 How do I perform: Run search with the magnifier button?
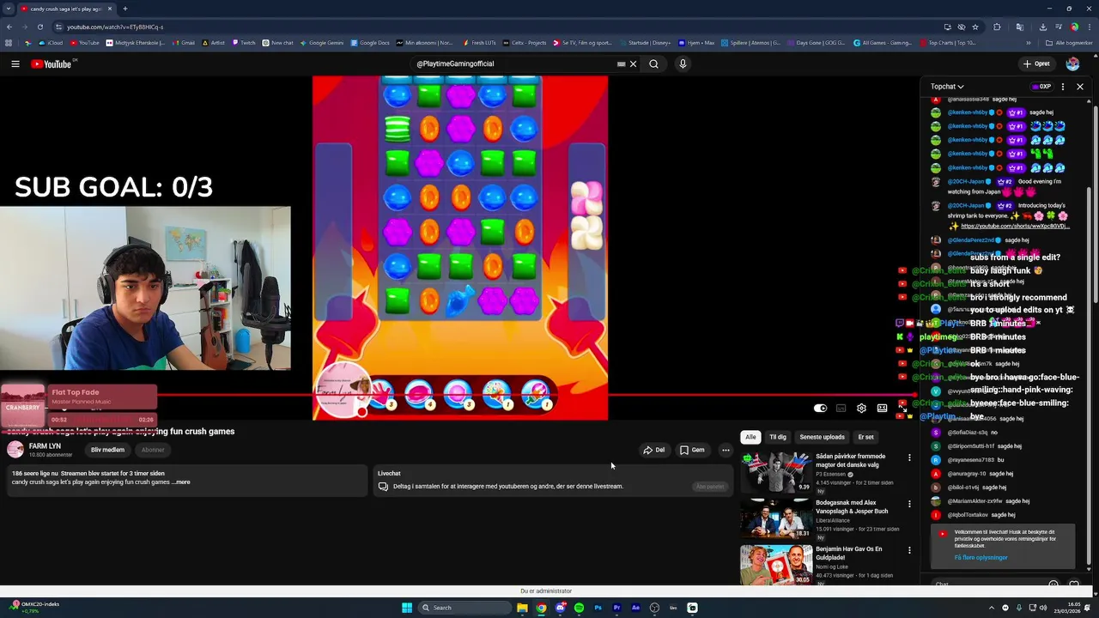coord(653,64)
